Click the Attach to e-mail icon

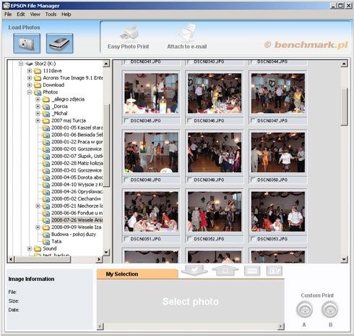coord(187,38)
